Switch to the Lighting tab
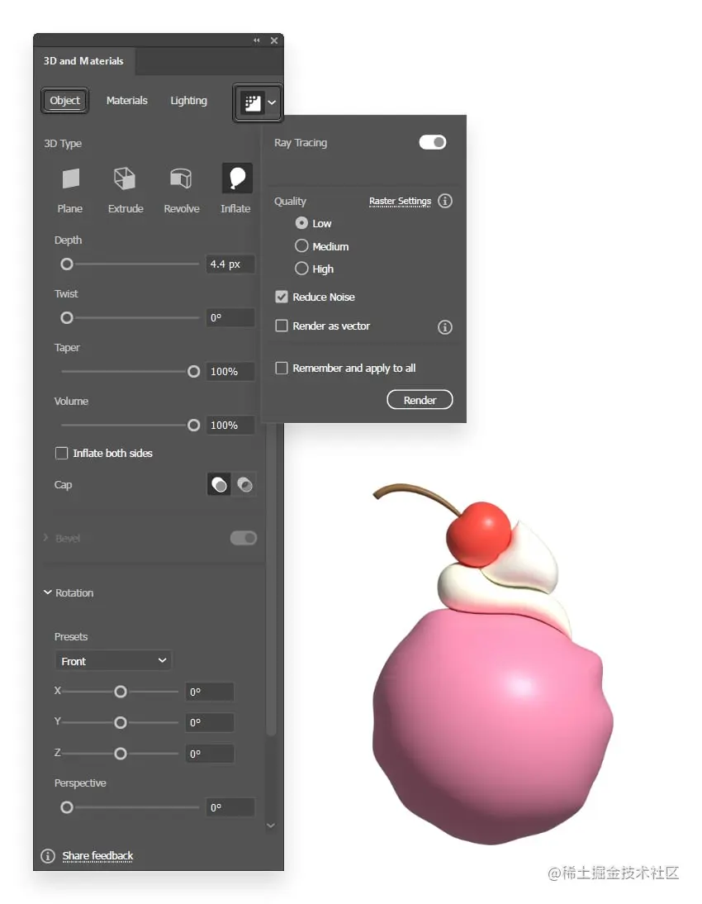This screenshot has width=702, height=904. [188, 100]
